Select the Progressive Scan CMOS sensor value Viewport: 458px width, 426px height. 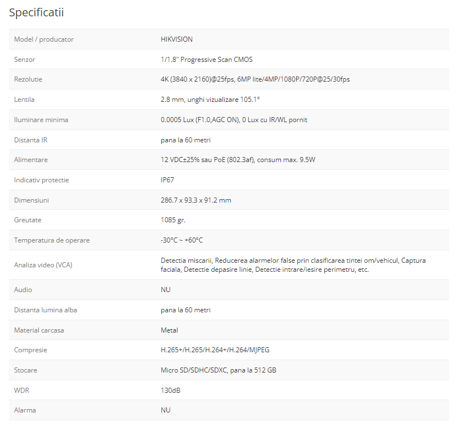tap(206, 60)
